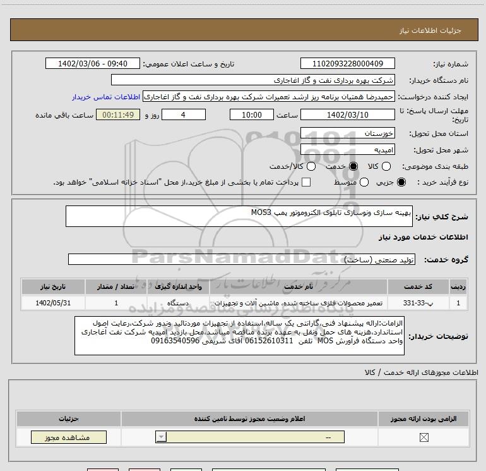The width and height of the screenshot is (486, 471).
Task: Click the deadline time field 10:00
Action: point(252,114)
